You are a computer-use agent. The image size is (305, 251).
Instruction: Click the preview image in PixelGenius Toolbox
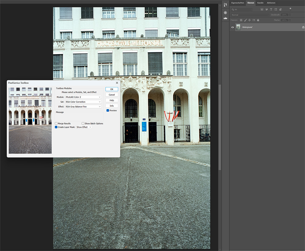click(30, 120)
